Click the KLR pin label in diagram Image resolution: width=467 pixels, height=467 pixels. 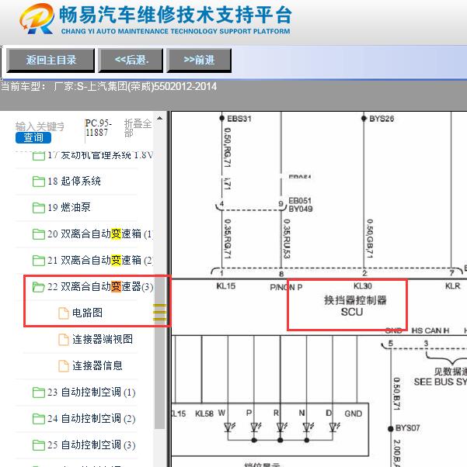click(453, 286)
